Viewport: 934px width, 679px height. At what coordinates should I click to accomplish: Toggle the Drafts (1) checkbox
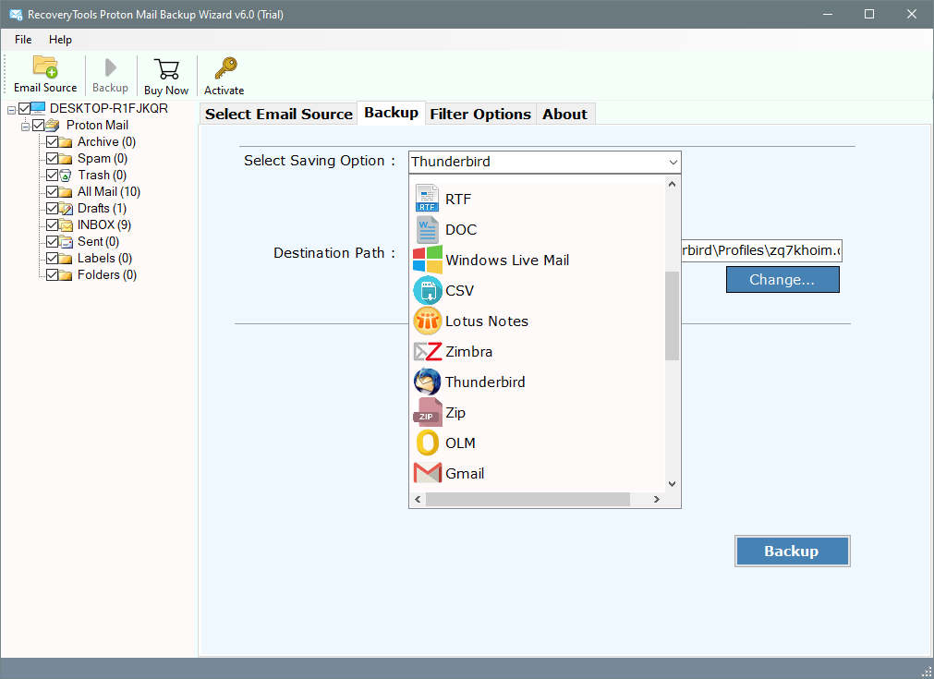click(53, 209)
